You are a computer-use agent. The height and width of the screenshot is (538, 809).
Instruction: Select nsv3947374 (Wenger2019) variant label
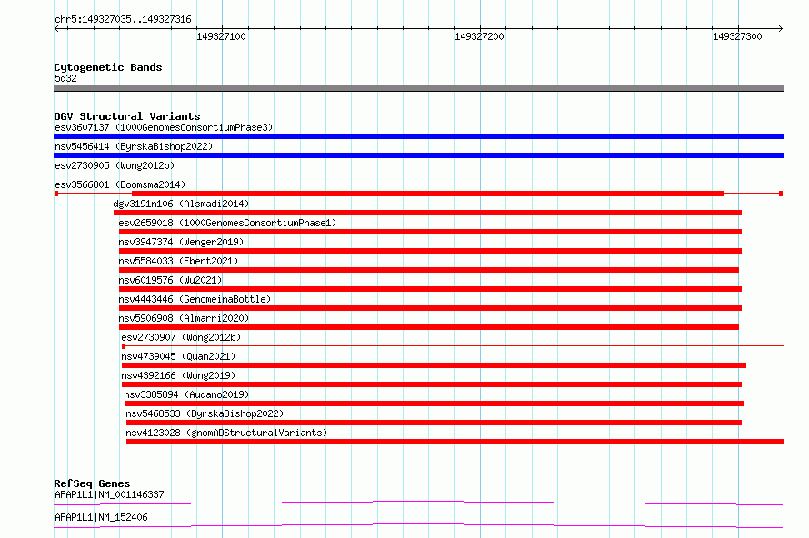[181, 242]
